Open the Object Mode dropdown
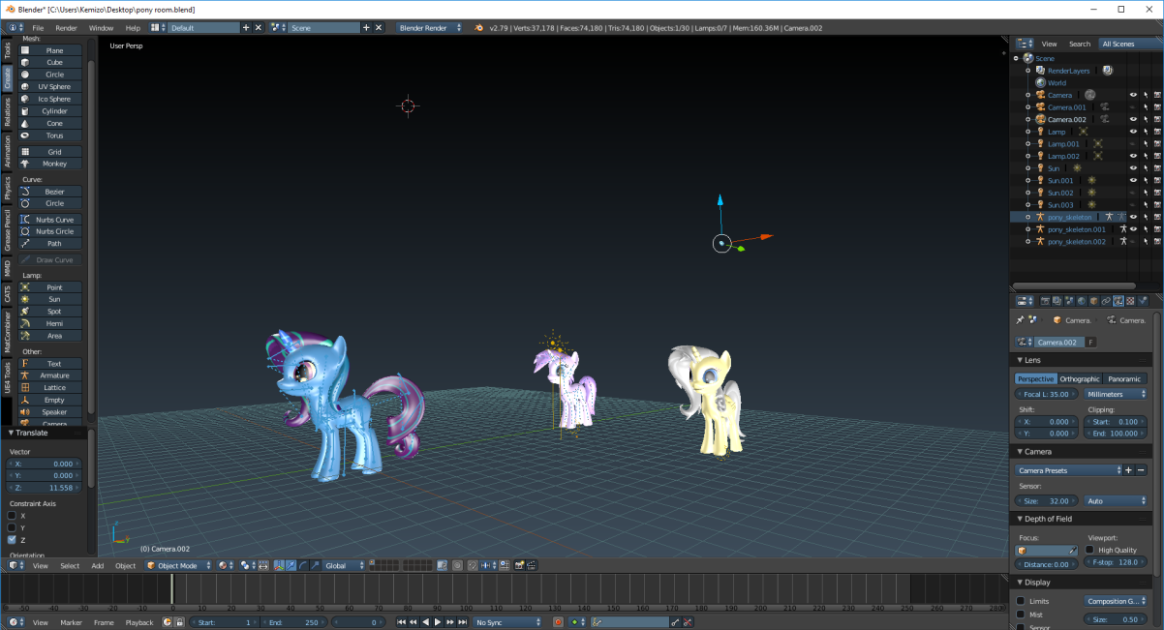The image size is (1164, 630). (179, 565)
